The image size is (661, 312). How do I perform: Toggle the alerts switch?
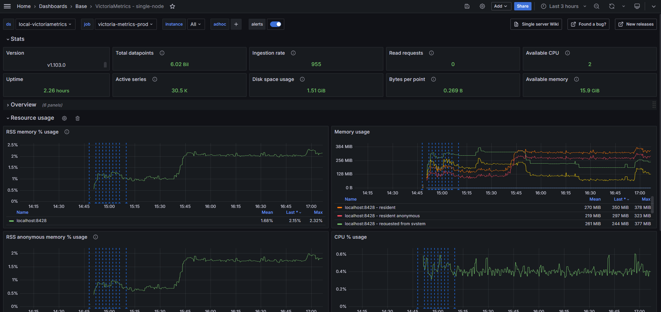[x=276, y=24]
